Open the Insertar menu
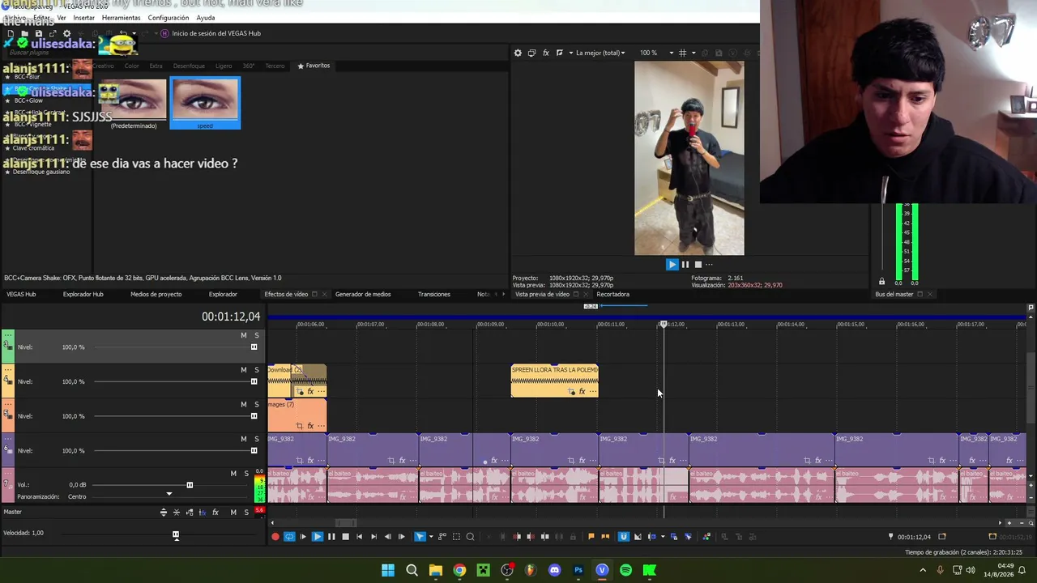This screenshot has height=583, width=1037. 83,18
